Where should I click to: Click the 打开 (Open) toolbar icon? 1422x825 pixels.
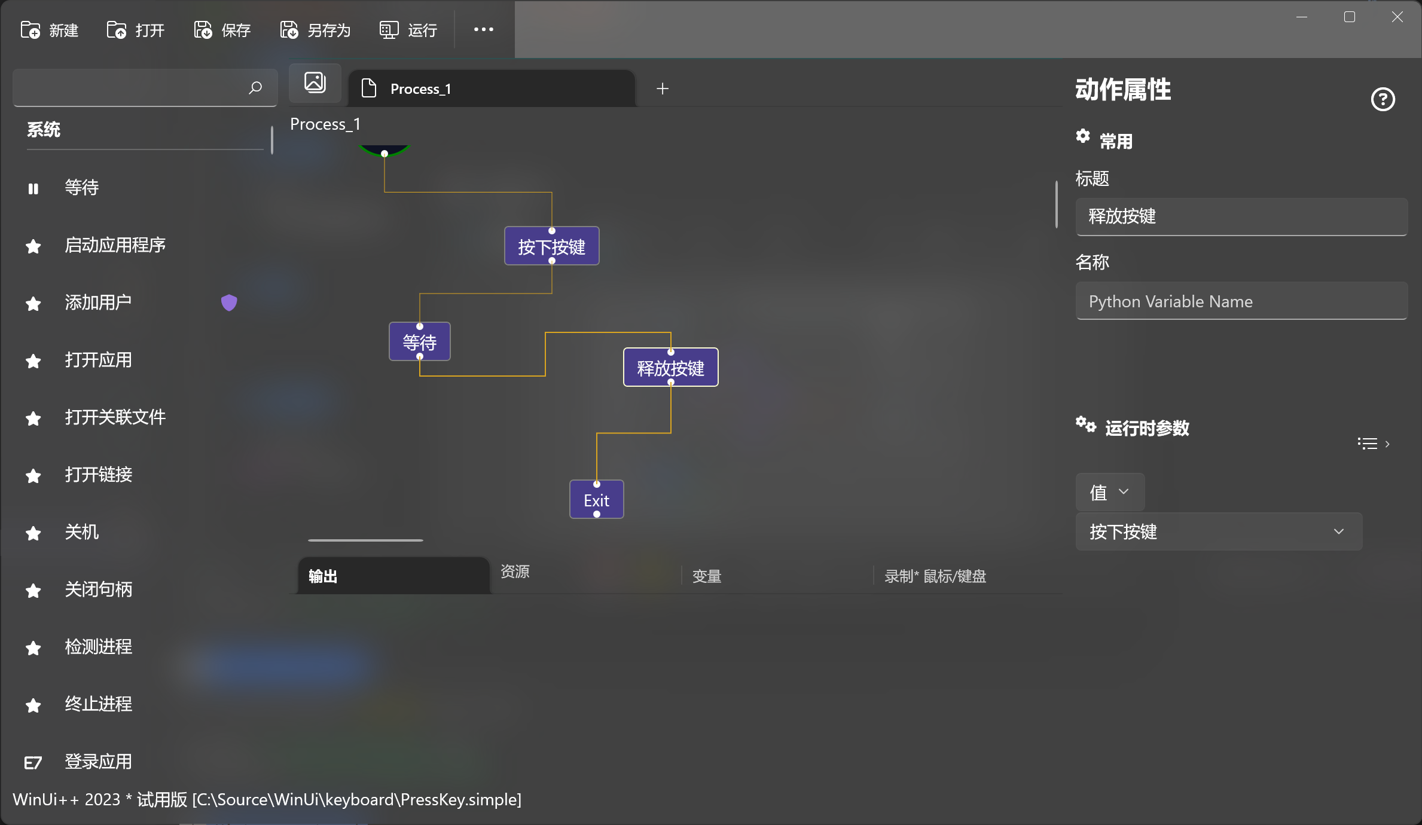pos(116,29)
